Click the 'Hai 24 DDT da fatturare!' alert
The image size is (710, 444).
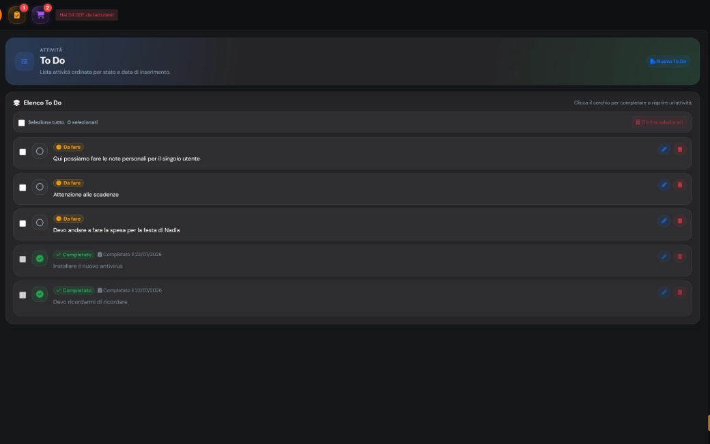point(87,15)
